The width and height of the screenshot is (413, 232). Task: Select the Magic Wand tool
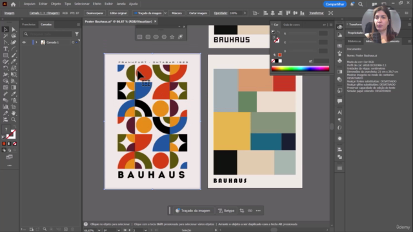point(5,36)
